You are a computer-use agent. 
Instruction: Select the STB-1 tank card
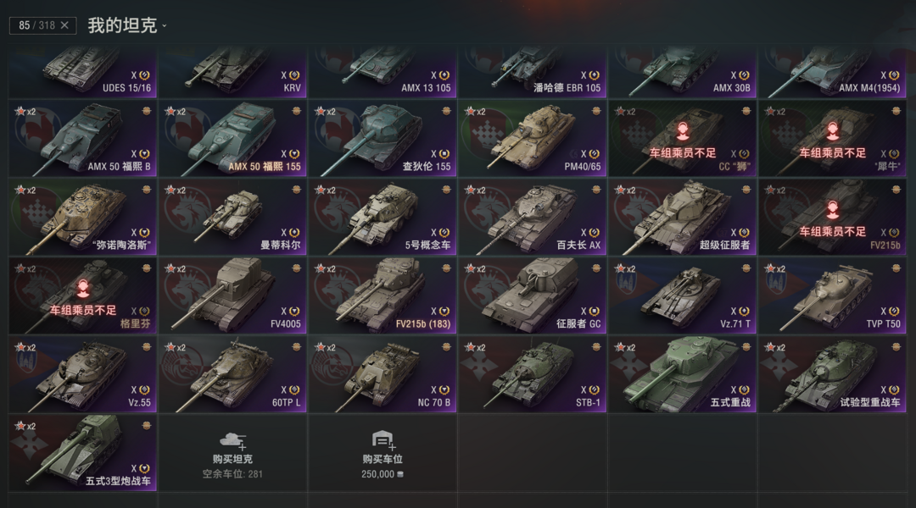[x=532, y=374]
